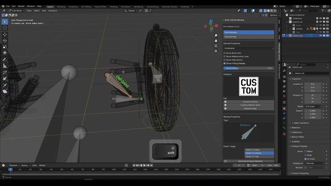Select the Move tool
Viewport: 331px width, 186px height.
point(5,35)
